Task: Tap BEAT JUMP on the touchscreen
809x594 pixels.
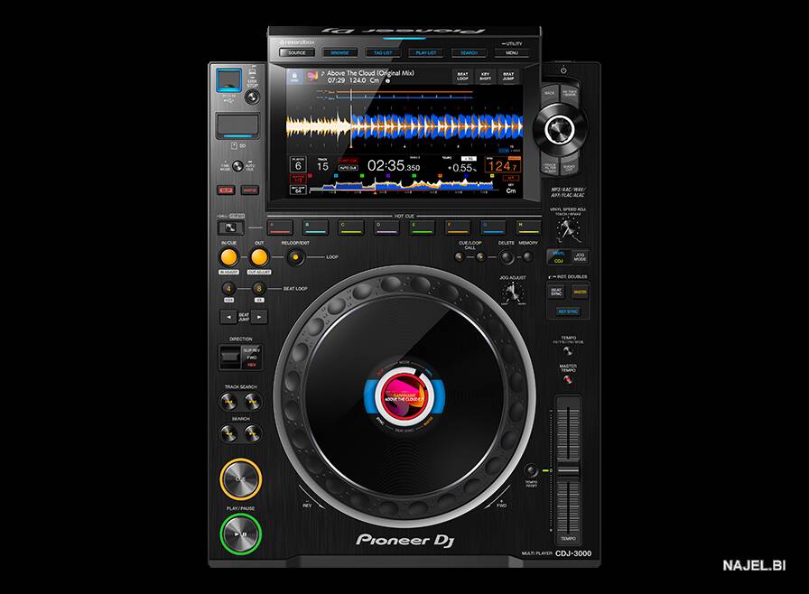Action: click(x=508, y=77)
